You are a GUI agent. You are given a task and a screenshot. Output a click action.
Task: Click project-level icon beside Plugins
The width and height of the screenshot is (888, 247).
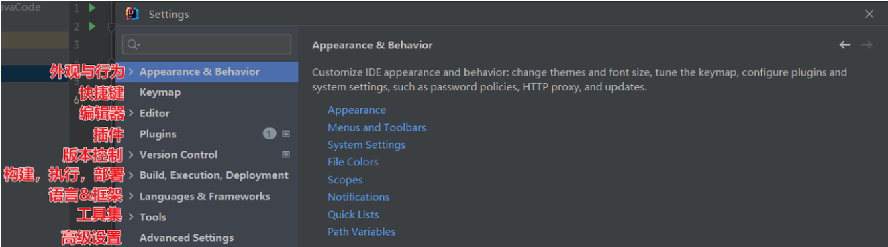click(x=286, y=134)
